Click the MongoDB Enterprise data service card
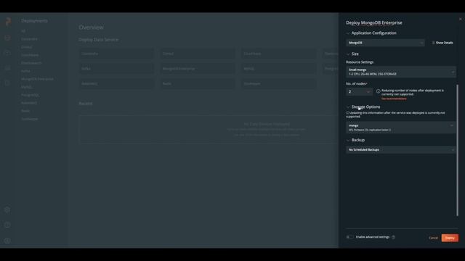This screenshot has width=465, height=261. tap(198, 69)
